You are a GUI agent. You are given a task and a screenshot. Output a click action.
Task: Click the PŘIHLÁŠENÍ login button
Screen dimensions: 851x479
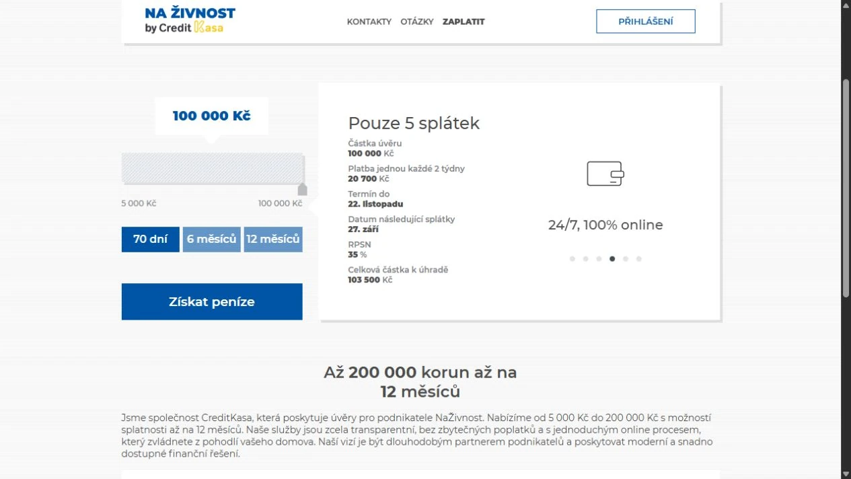646,22
